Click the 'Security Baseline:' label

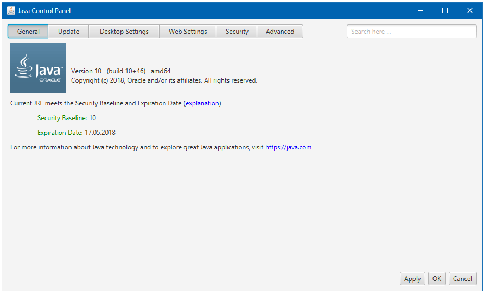pyautogui.click(x=62, y=118)
